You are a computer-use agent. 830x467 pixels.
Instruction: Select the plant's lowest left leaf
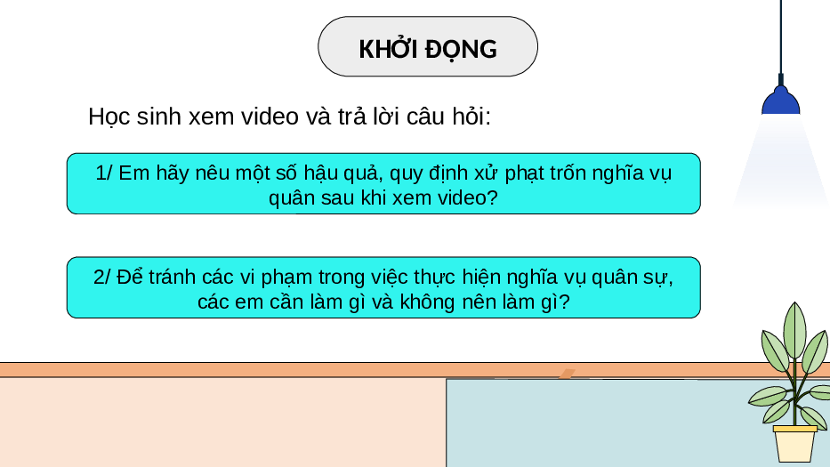click(x=776, y=411)
